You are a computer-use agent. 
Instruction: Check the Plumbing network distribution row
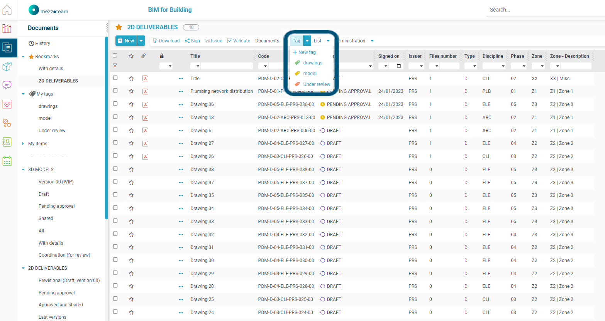click(115, 91)
